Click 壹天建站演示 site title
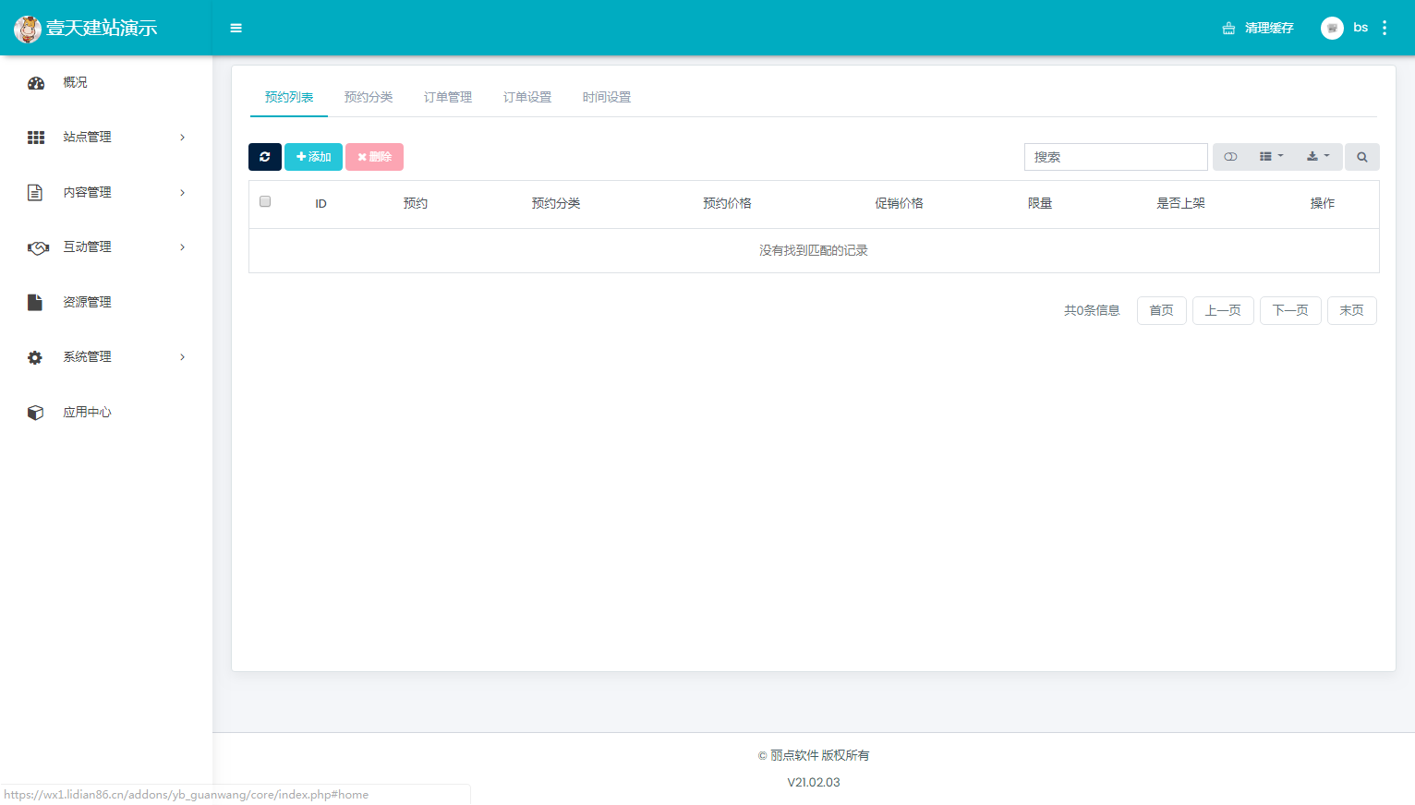 point(102,29)
